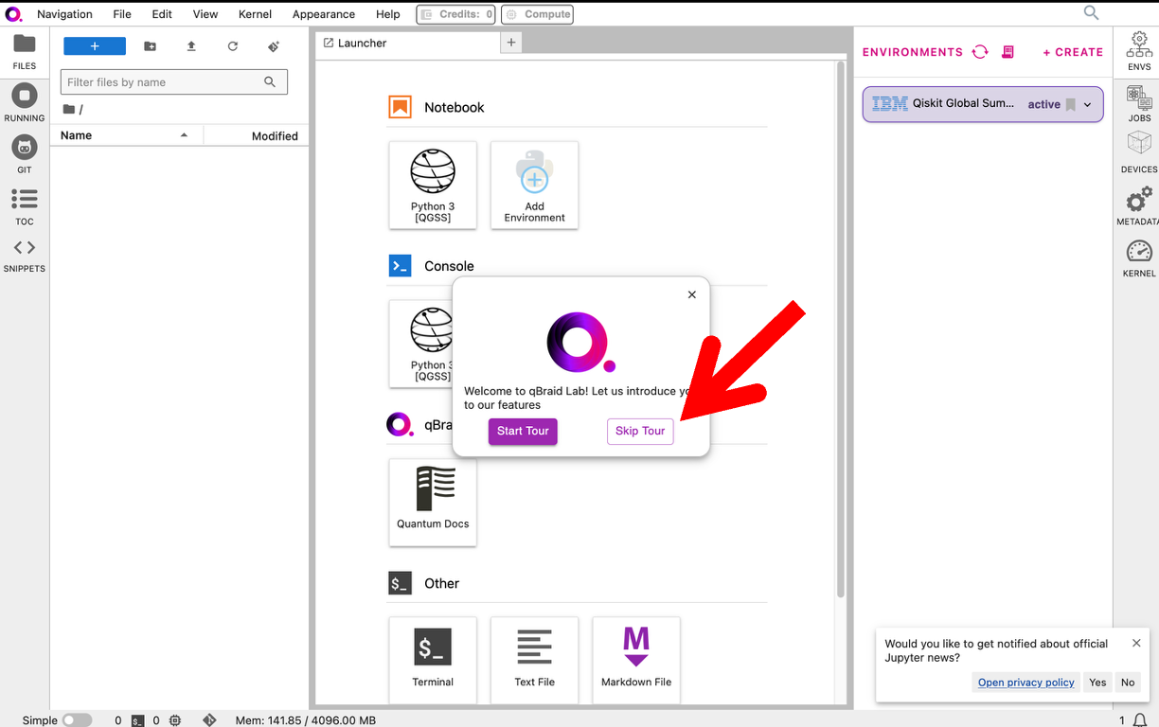Viewport: 1159px width, 727px height.
Task: Click the qBraid logo in the top-left corner
Action: tap(13, 14)
